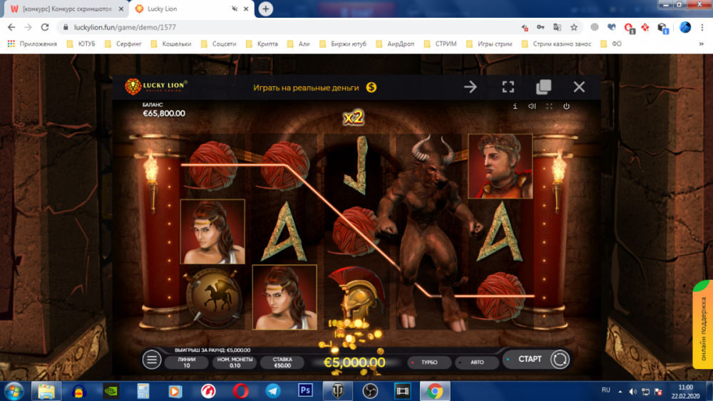Toggle the Турбо mode
713x401 pixels.
[429, 362]
